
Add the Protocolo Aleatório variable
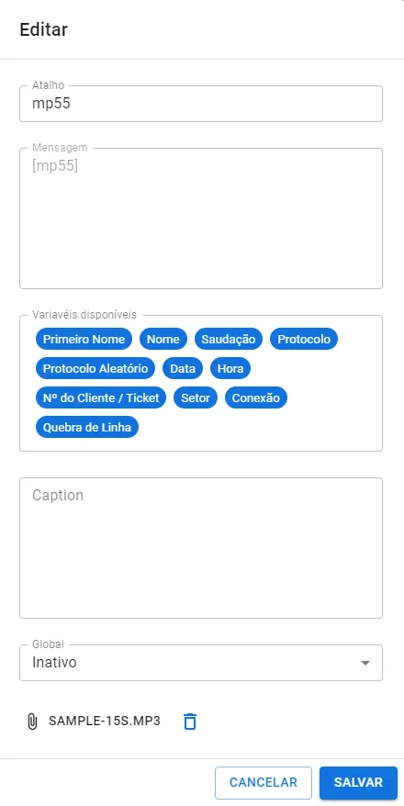(x=95, y=368)
